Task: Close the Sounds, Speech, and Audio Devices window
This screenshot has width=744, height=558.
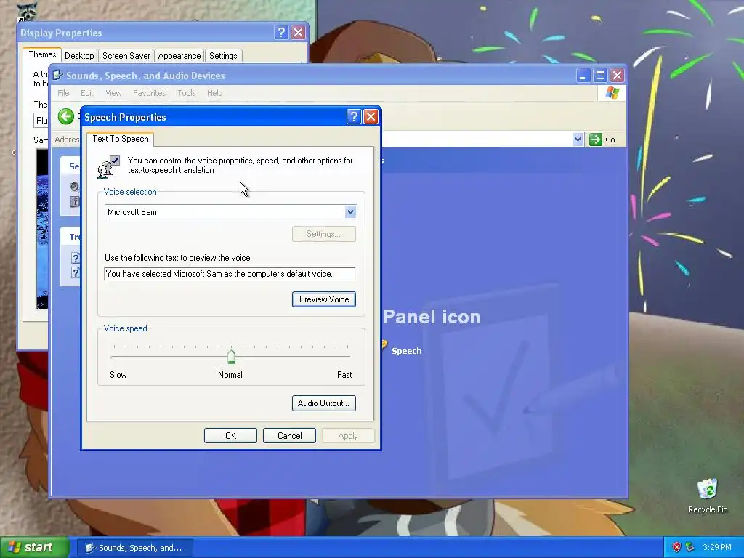Action: [618, 76]
